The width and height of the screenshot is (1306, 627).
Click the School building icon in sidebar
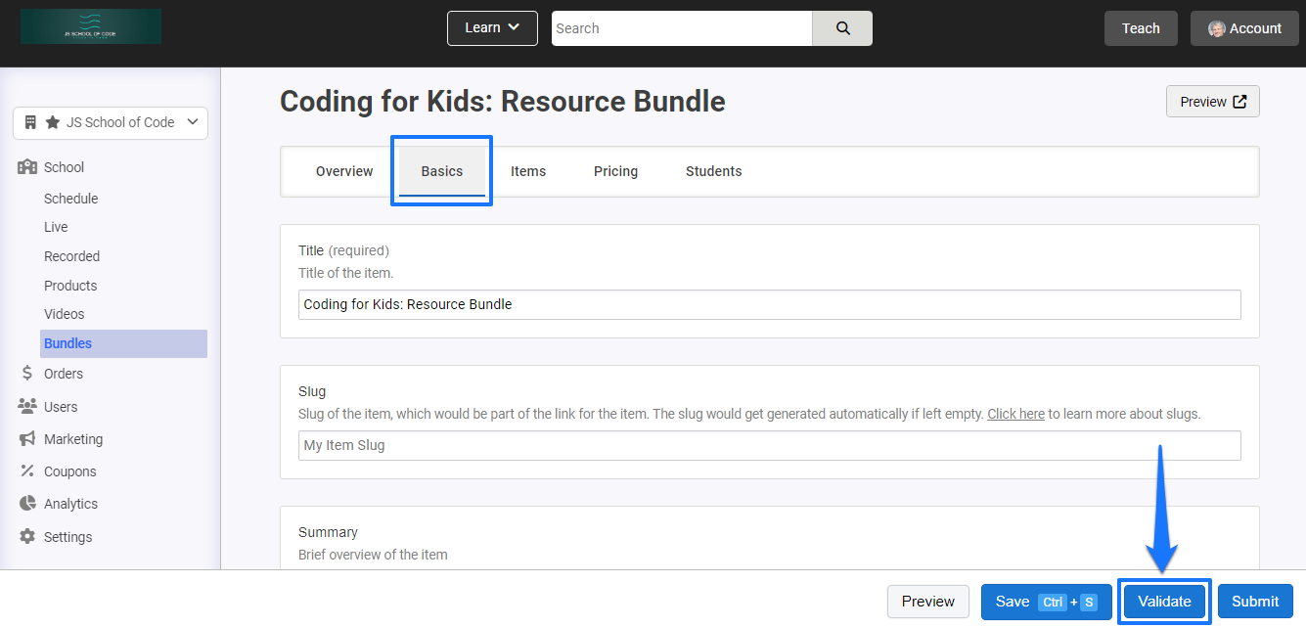click(28, 166)
